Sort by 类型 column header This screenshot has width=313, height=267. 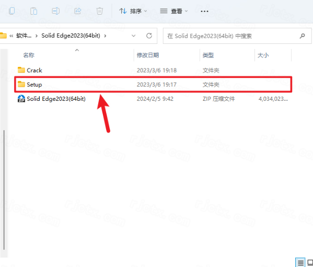coord(208,55)
